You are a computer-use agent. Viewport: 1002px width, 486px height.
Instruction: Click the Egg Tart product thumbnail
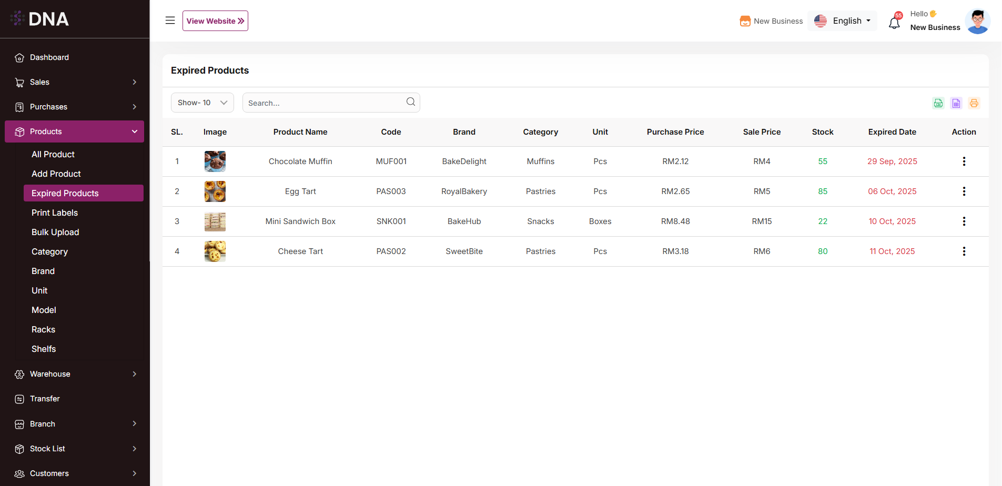[x=215, y=191]
